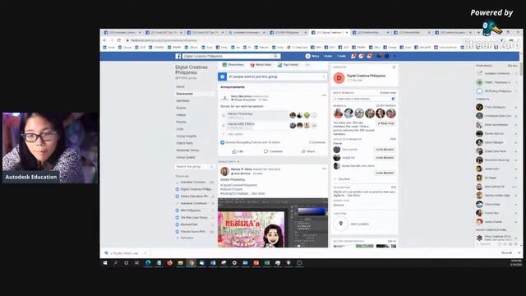The height and width of the screenshot is (296, 526).
Task: Open Neriza's Photoshop screenshot image
Action: pos(273,223)
